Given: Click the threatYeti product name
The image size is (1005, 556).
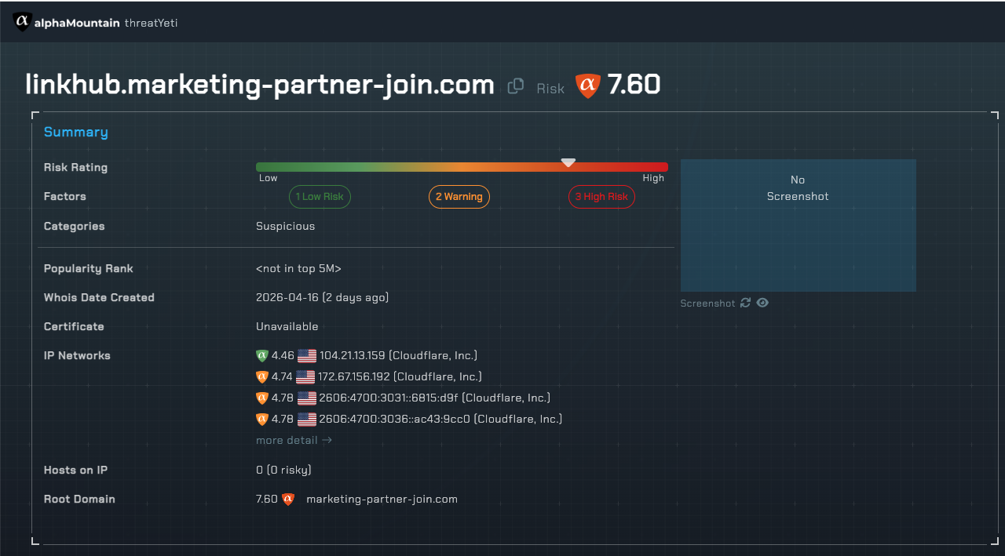Looking at the screenshot, I should click(151, 23).
